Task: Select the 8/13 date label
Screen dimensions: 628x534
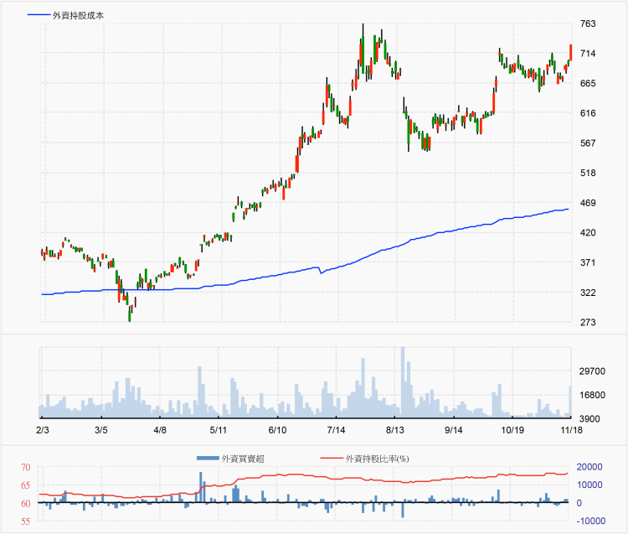Action: [x=395, y=430]
